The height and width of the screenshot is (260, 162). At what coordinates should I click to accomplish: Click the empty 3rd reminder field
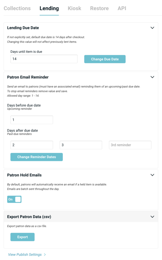coord(130,145)
